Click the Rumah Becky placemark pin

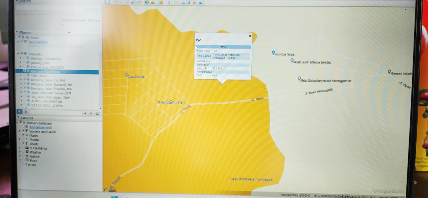coord(127,75)
